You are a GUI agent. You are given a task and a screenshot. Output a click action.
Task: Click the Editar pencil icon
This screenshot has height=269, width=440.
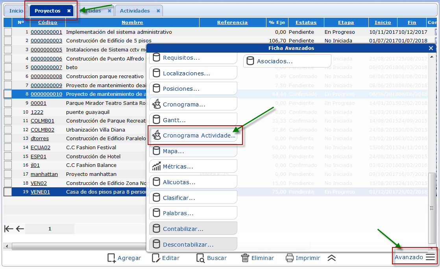[156, 258]
